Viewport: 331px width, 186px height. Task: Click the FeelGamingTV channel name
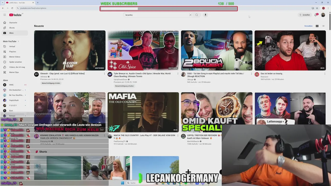pos(120,141)
